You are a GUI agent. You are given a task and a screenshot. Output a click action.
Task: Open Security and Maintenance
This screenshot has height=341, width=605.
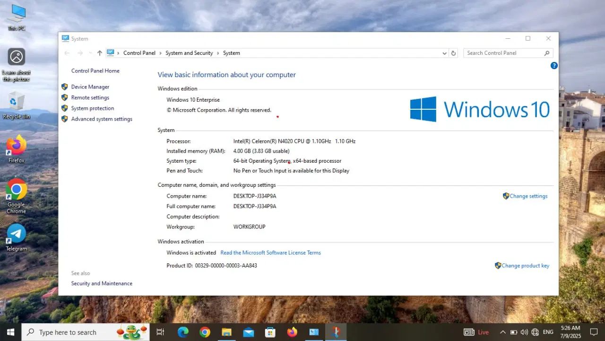pyautogui.click(x=102, y=284)
